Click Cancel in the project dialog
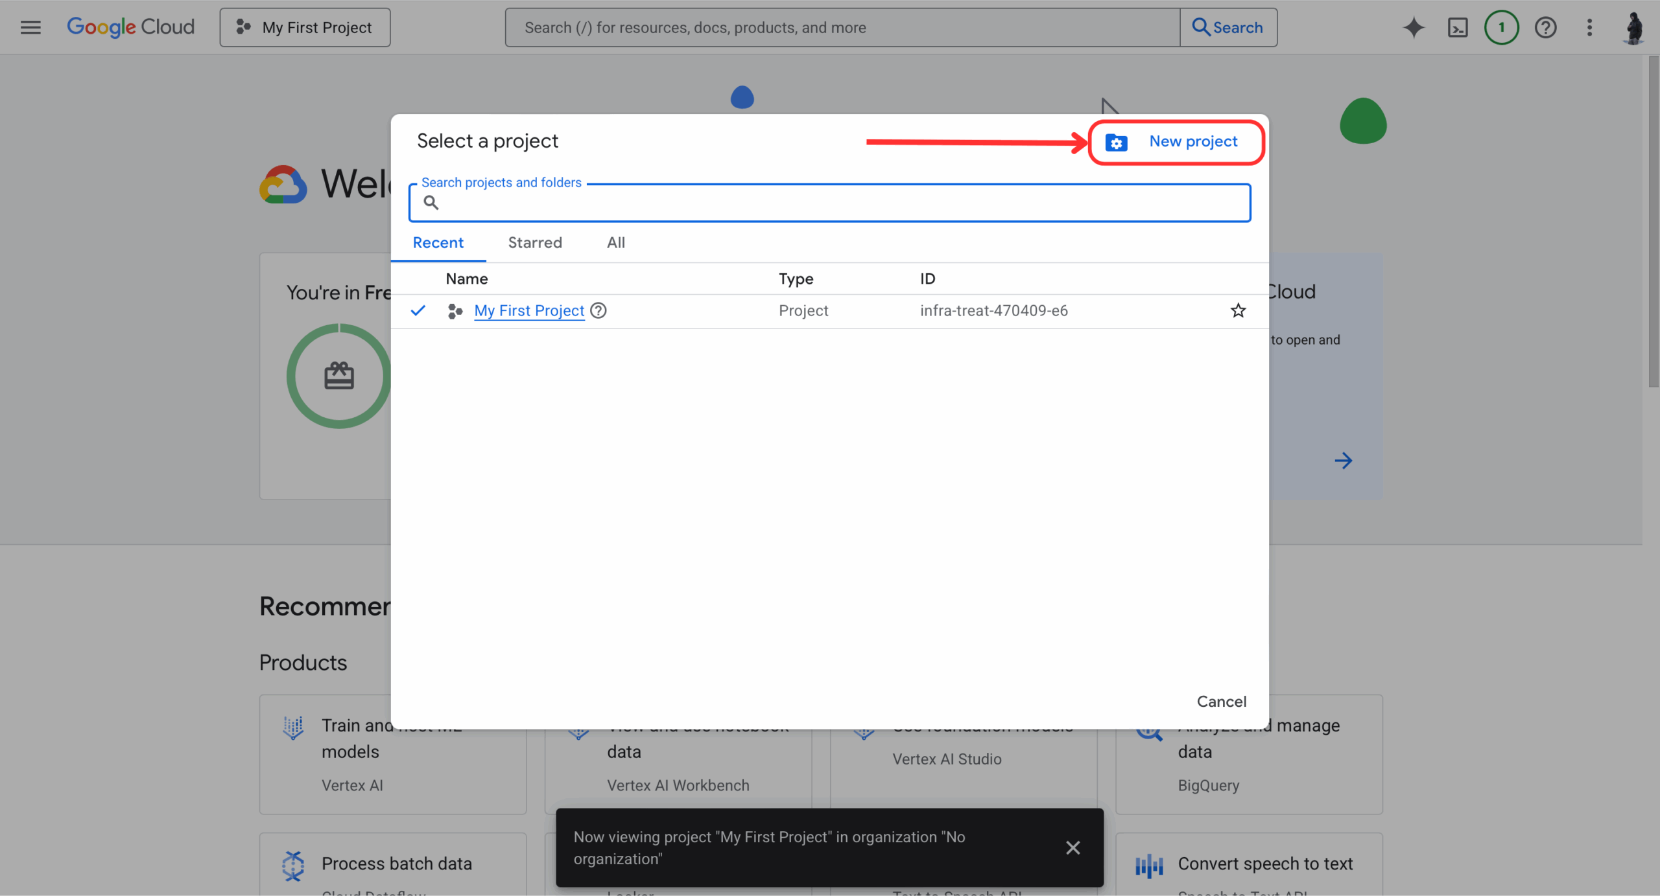 (1221, 702)
